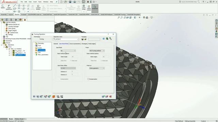Image resolution: width=218 pixels, height=122 pixels.
Task: Select CoordSys Manager in CAM tree
Action: click(x=13, y=26)
